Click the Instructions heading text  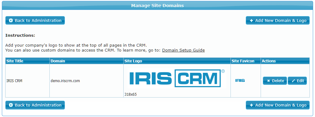(x=20, y=35)
